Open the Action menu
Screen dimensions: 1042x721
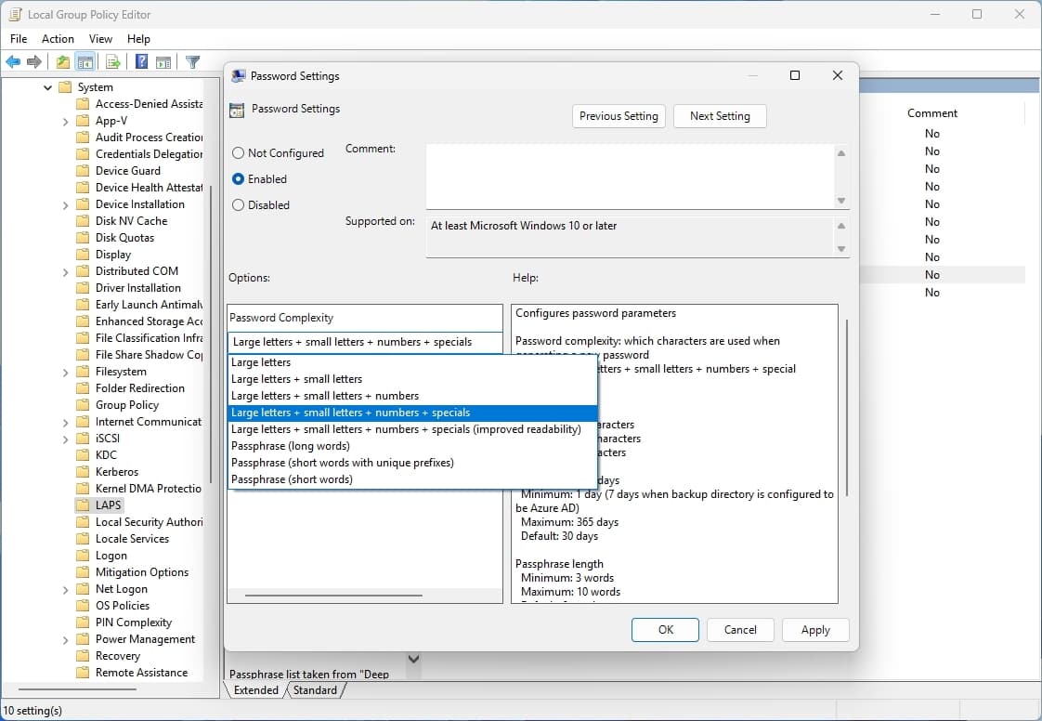coord(58,39)
